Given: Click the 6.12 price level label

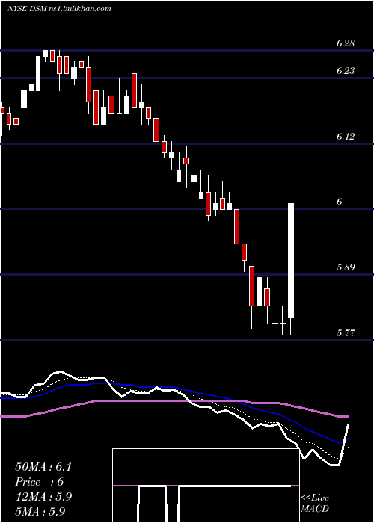Looking at the screenshot, I should 346,137.
